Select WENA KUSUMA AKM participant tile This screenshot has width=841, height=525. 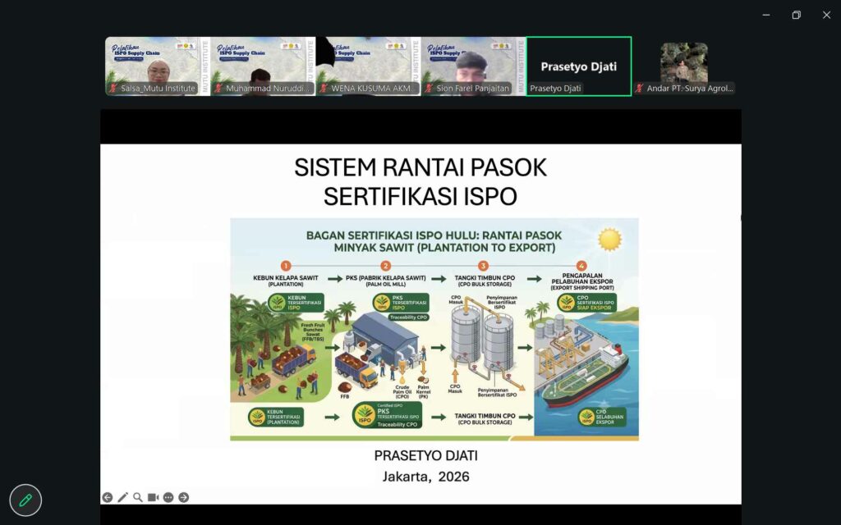click(368, 66)
